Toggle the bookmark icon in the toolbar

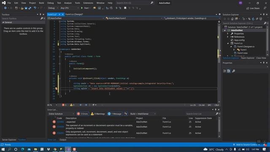125,8
